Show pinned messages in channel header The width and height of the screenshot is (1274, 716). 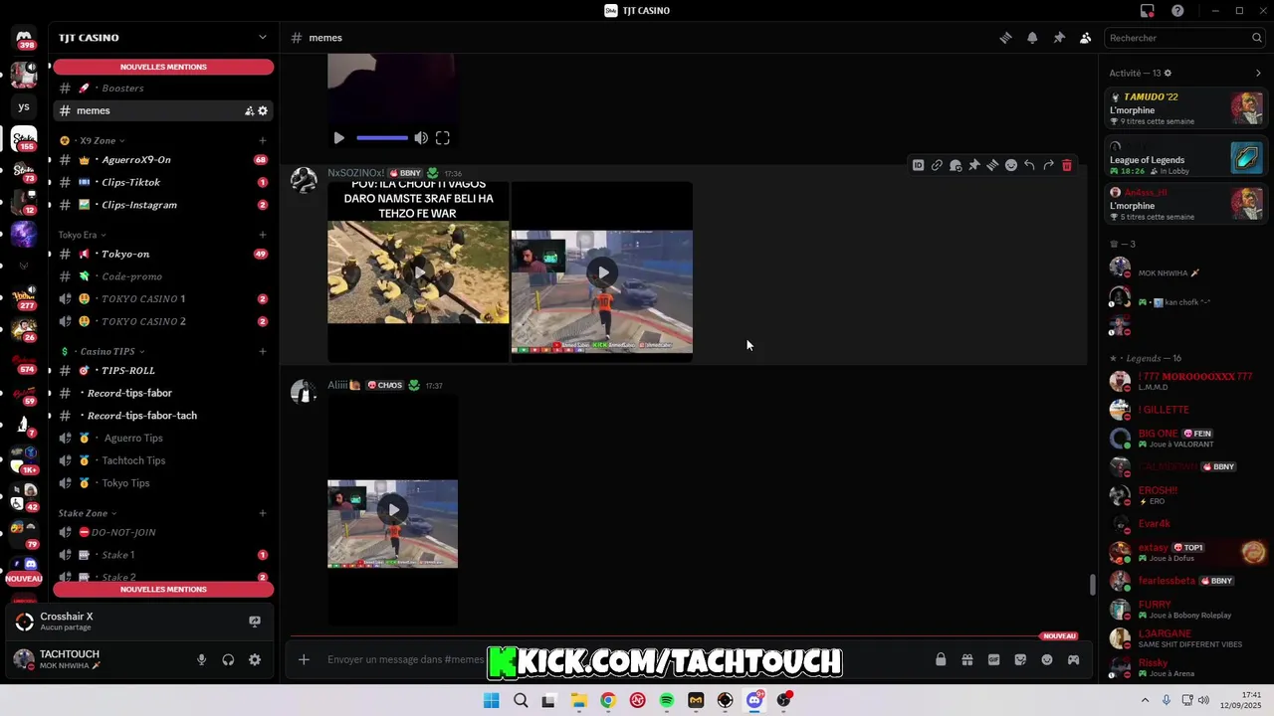(1059, 38)
